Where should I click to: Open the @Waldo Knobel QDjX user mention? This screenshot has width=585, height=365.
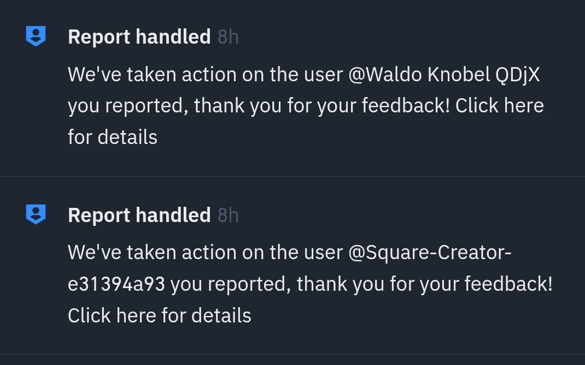click(444, 75)
